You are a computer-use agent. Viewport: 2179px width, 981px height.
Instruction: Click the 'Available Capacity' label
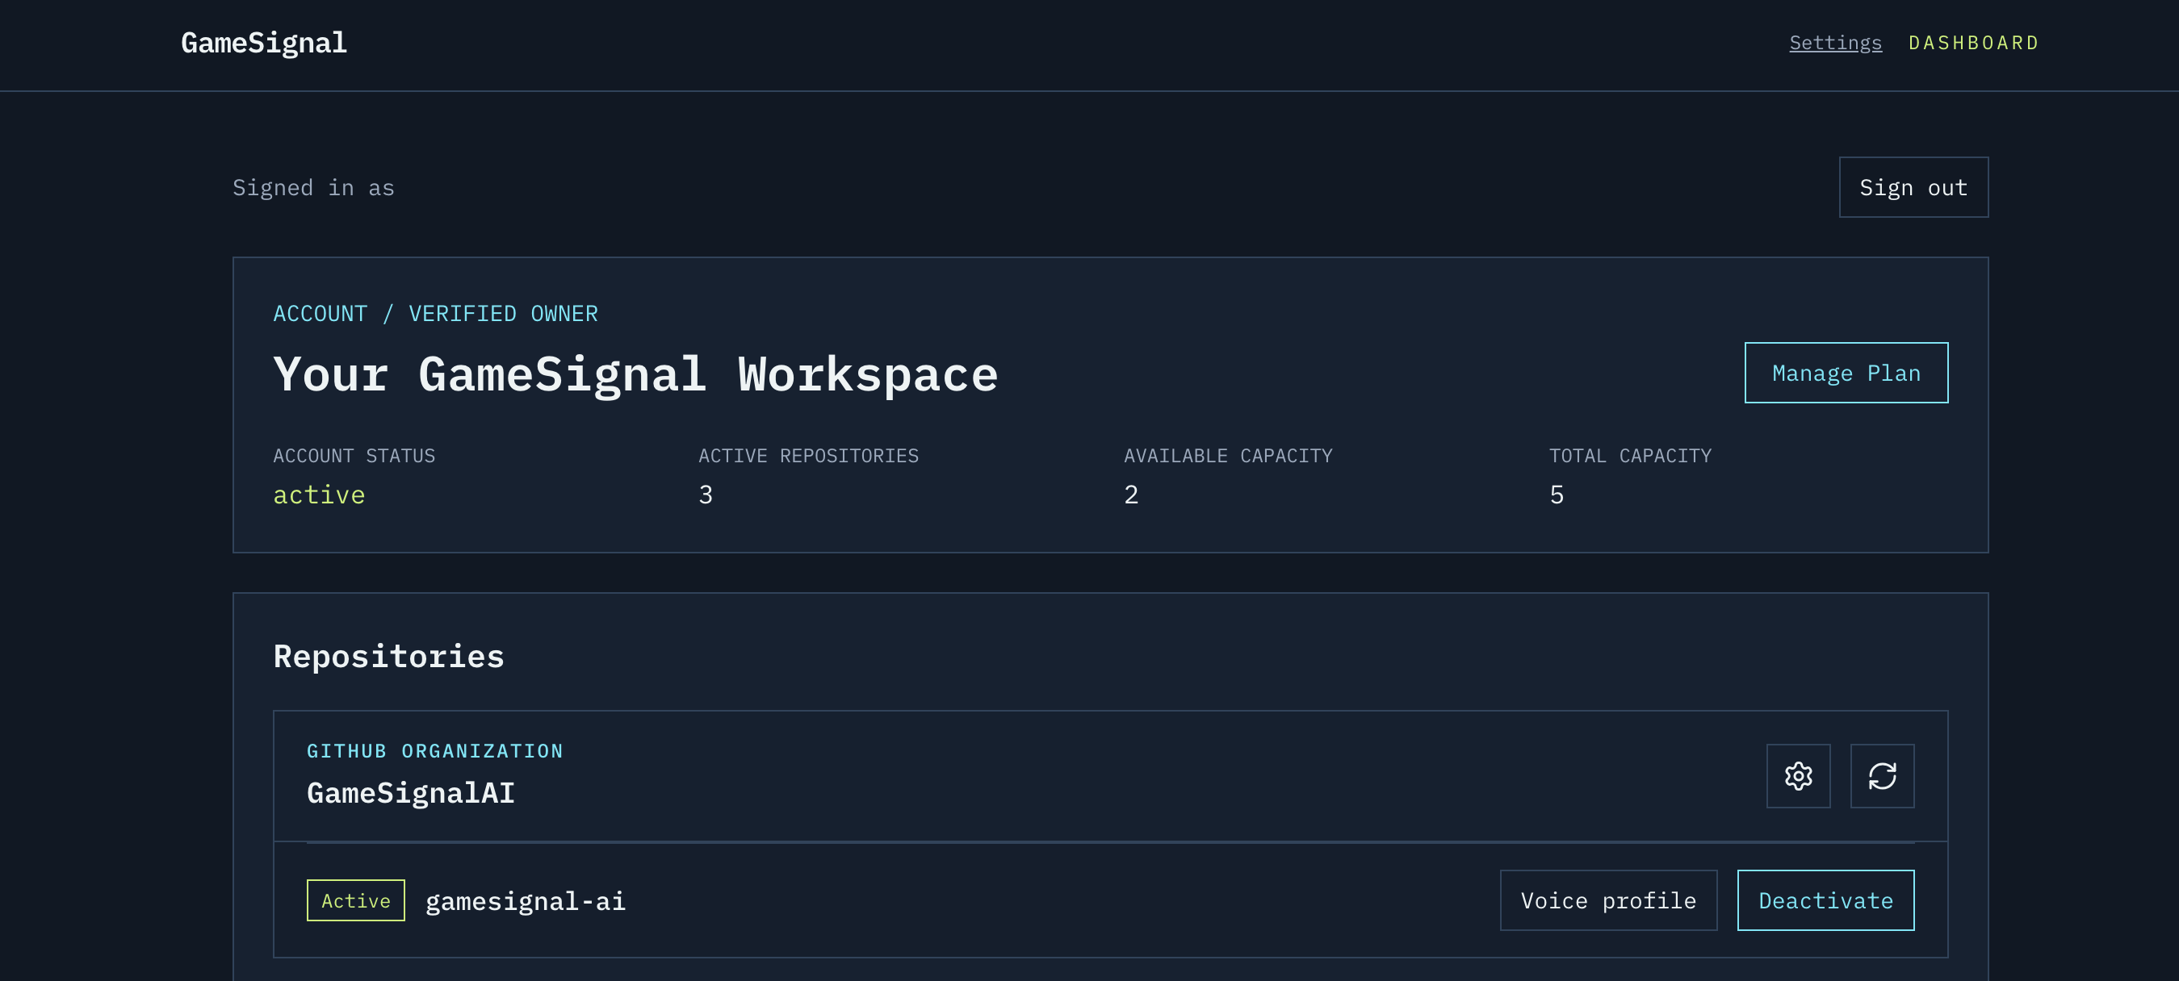pyautogui.click(x=1228, y=456)
